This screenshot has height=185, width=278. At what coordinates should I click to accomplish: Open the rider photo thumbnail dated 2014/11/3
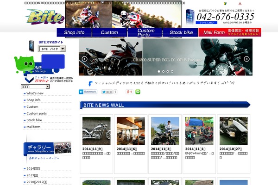pyautogui.click(x=165, y=131)
